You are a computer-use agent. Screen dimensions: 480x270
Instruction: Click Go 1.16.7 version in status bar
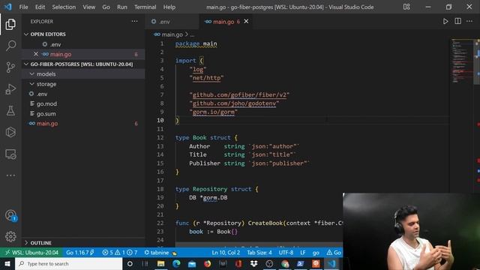80,253
